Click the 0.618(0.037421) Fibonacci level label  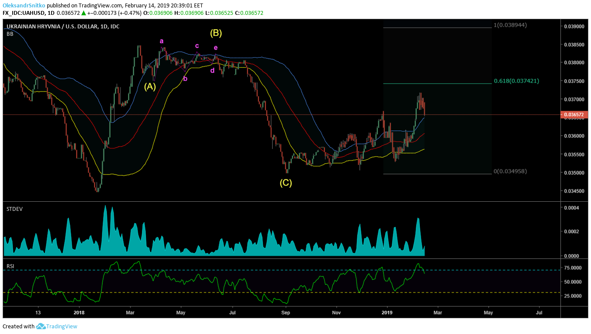(516, 81)
